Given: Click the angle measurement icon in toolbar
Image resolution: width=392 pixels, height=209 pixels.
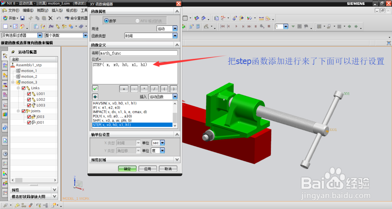Looking at the screenshot, I should (268, 18).
